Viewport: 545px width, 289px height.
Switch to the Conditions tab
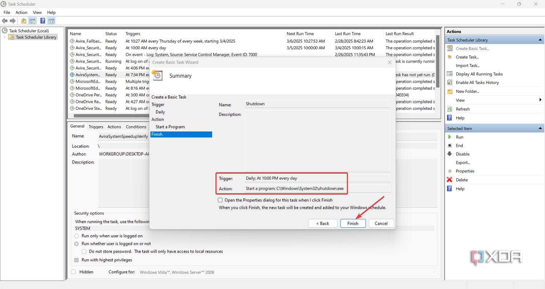(x=136, y=127)
